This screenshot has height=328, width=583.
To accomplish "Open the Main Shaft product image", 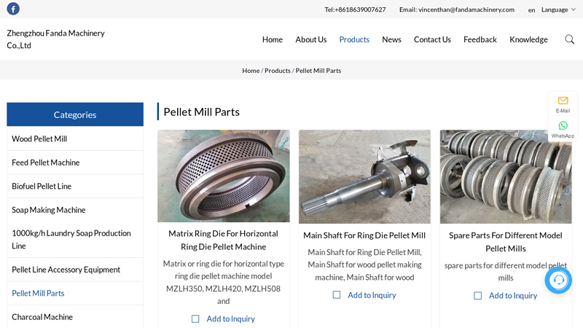I will (365, 176).
